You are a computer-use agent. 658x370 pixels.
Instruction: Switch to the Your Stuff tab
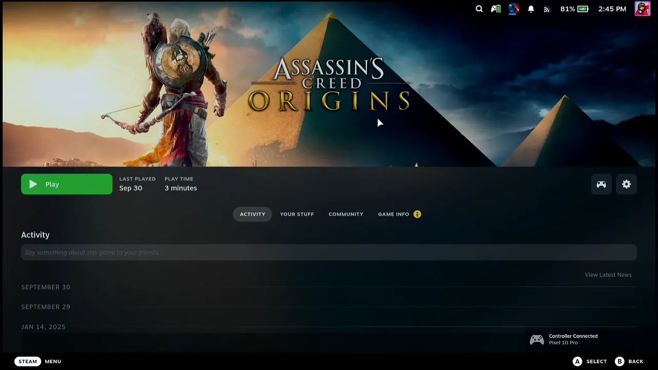click(x=297, y=214)
